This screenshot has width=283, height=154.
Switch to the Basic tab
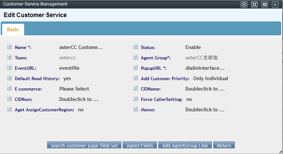(13, 29)
